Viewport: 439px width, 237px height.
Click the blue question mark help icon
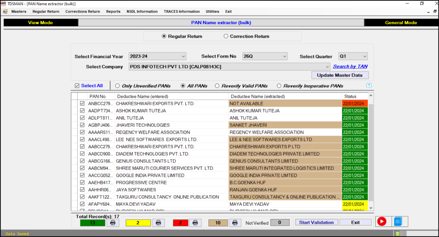click(x=369, y=85)
